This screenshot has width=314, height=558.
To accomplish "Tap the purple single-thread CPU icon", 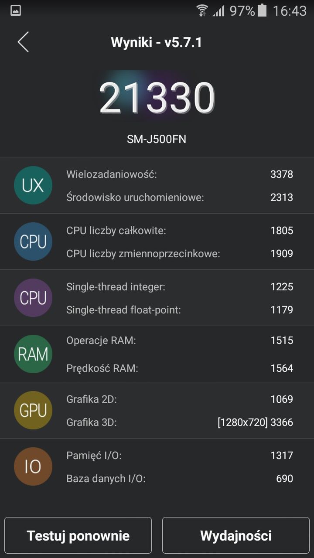I will 33,298.
